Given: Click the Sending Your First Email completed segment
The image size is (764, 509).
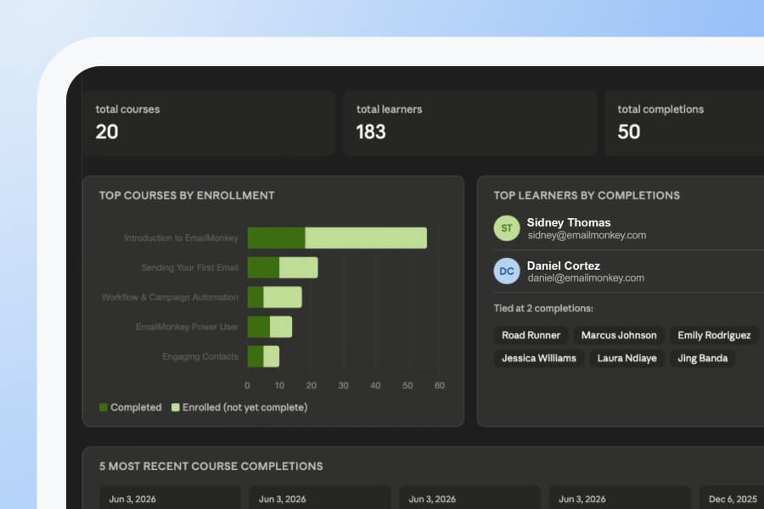Looking at the screenshot, I should coord(263,267).
